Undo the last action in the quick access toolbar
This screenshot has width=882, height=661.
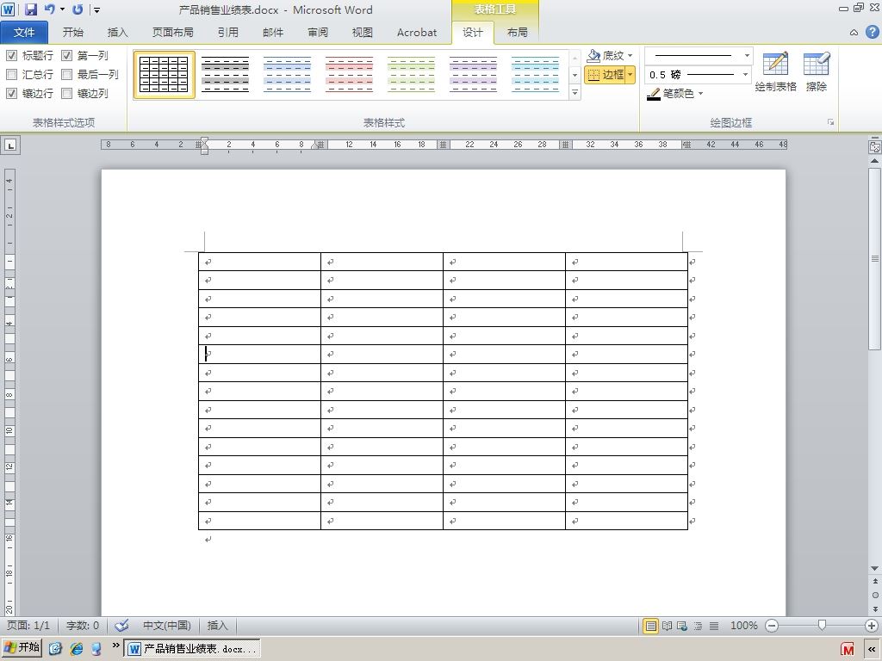click(x=49, y=9)
